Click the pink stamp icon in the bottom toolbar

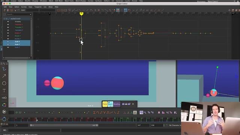click(x=159, y=112)
